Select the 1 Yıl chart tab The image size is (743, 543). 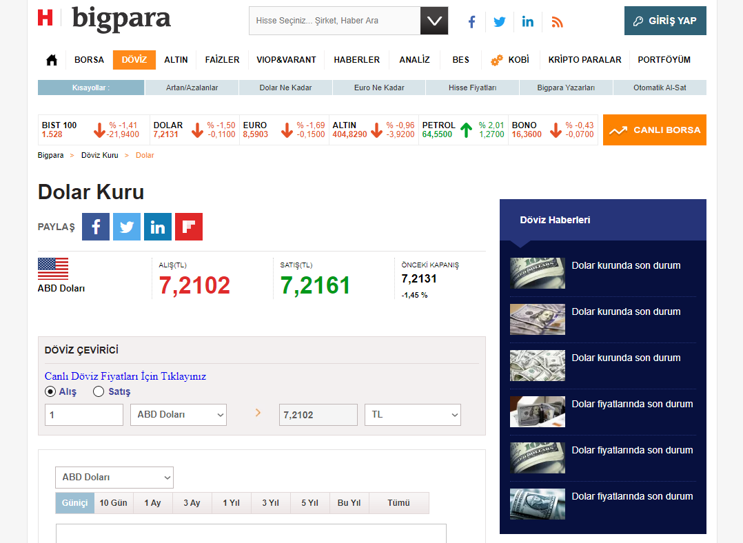pos(232,503)
